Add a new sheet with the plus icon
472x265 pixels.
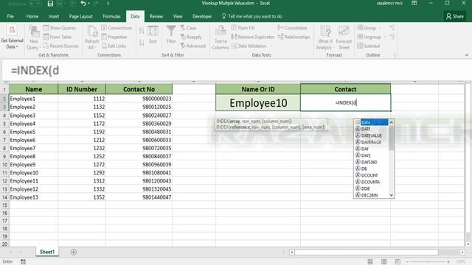pyautogui.click(x=74, y=252)
